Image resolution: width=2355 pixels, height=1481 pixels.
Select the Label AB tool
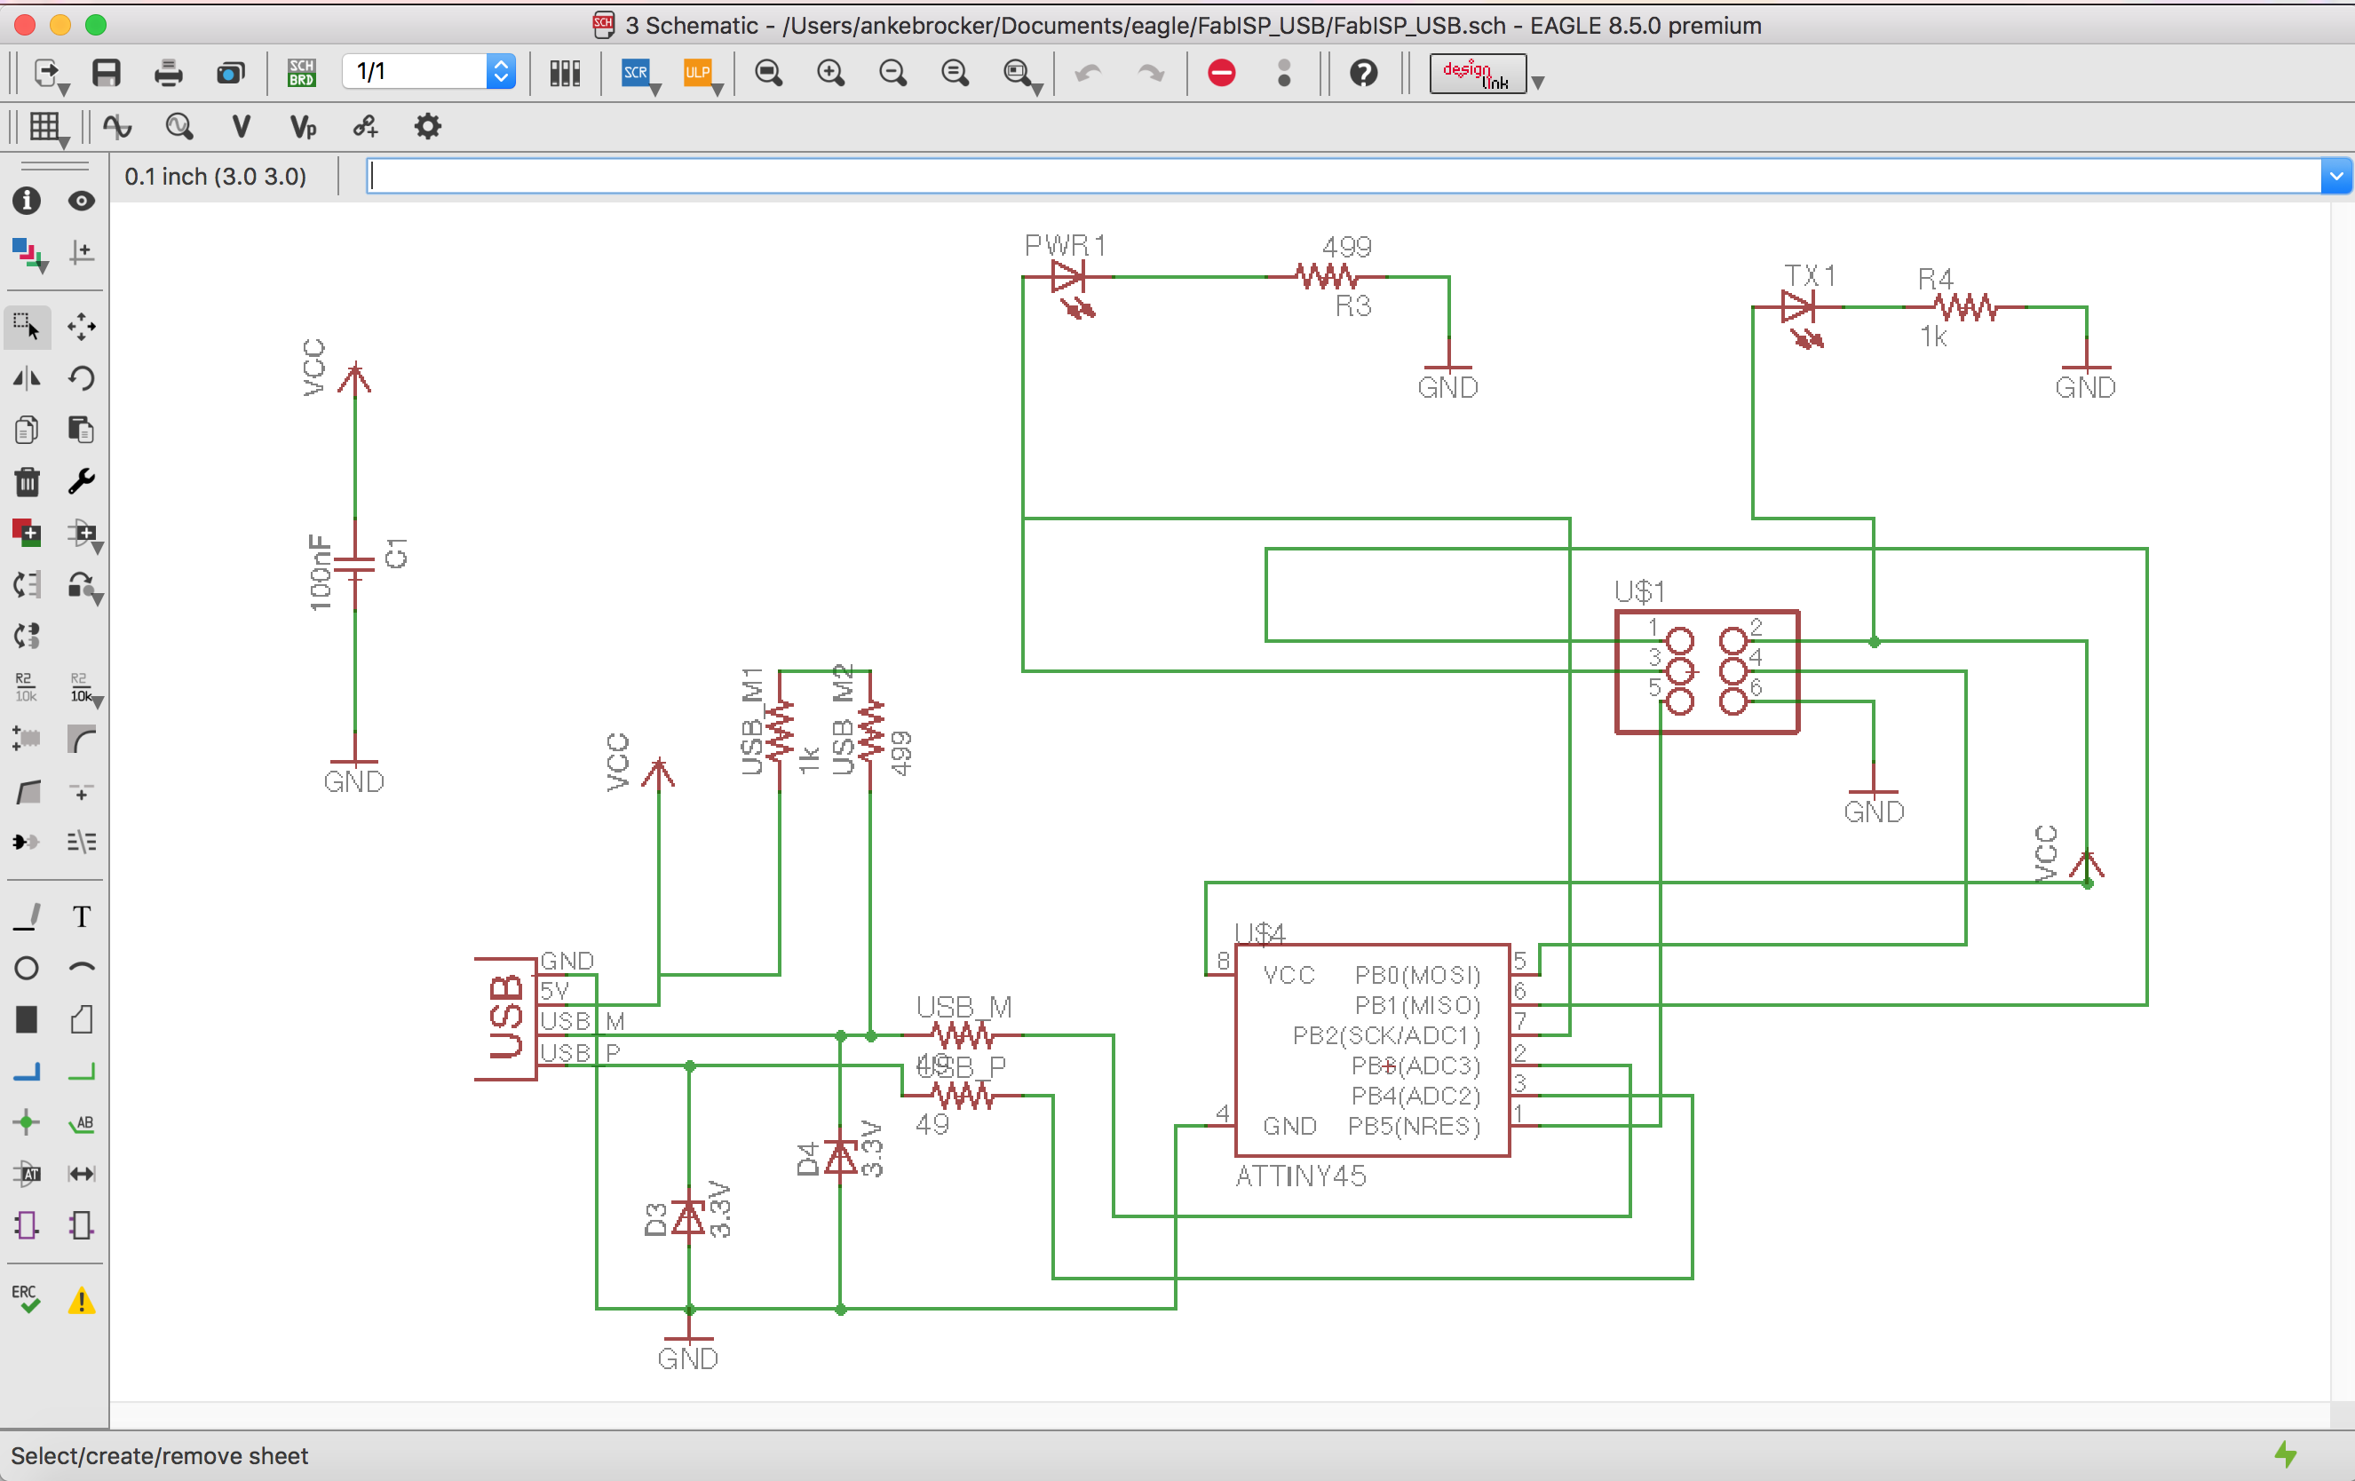tap(81, 1123)
